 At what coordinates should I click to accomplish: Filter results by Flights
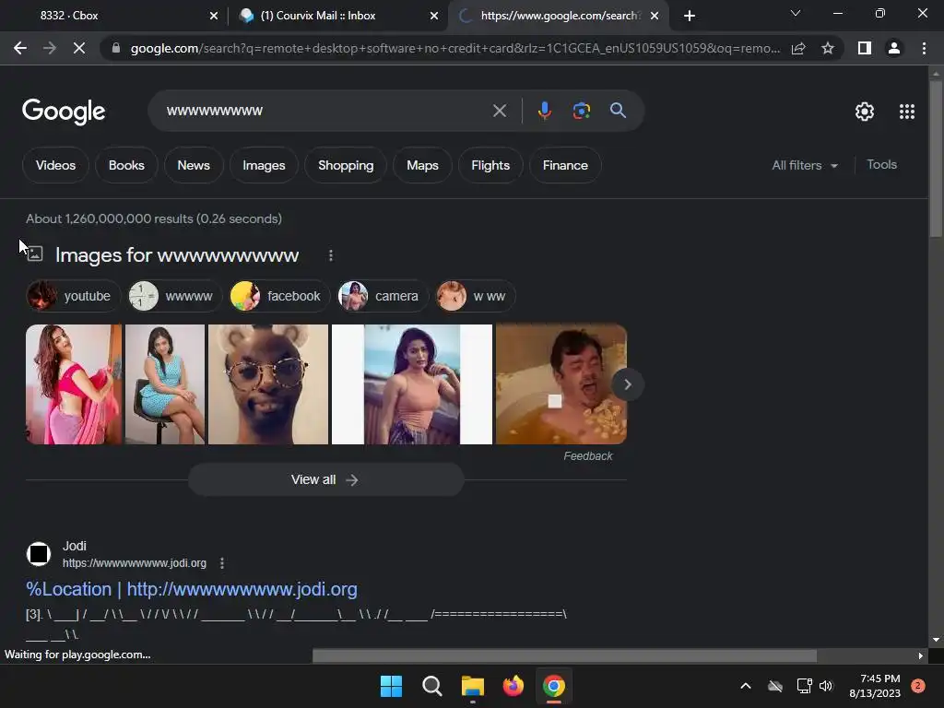[x=490, y=165]
